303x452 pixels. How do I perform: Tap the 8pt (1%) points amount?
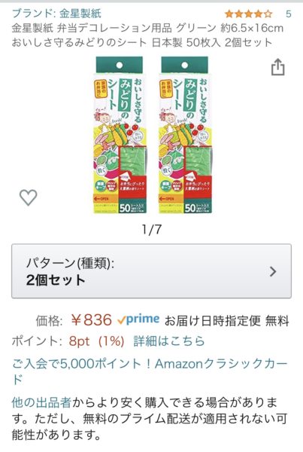click(x=96, y=341)
